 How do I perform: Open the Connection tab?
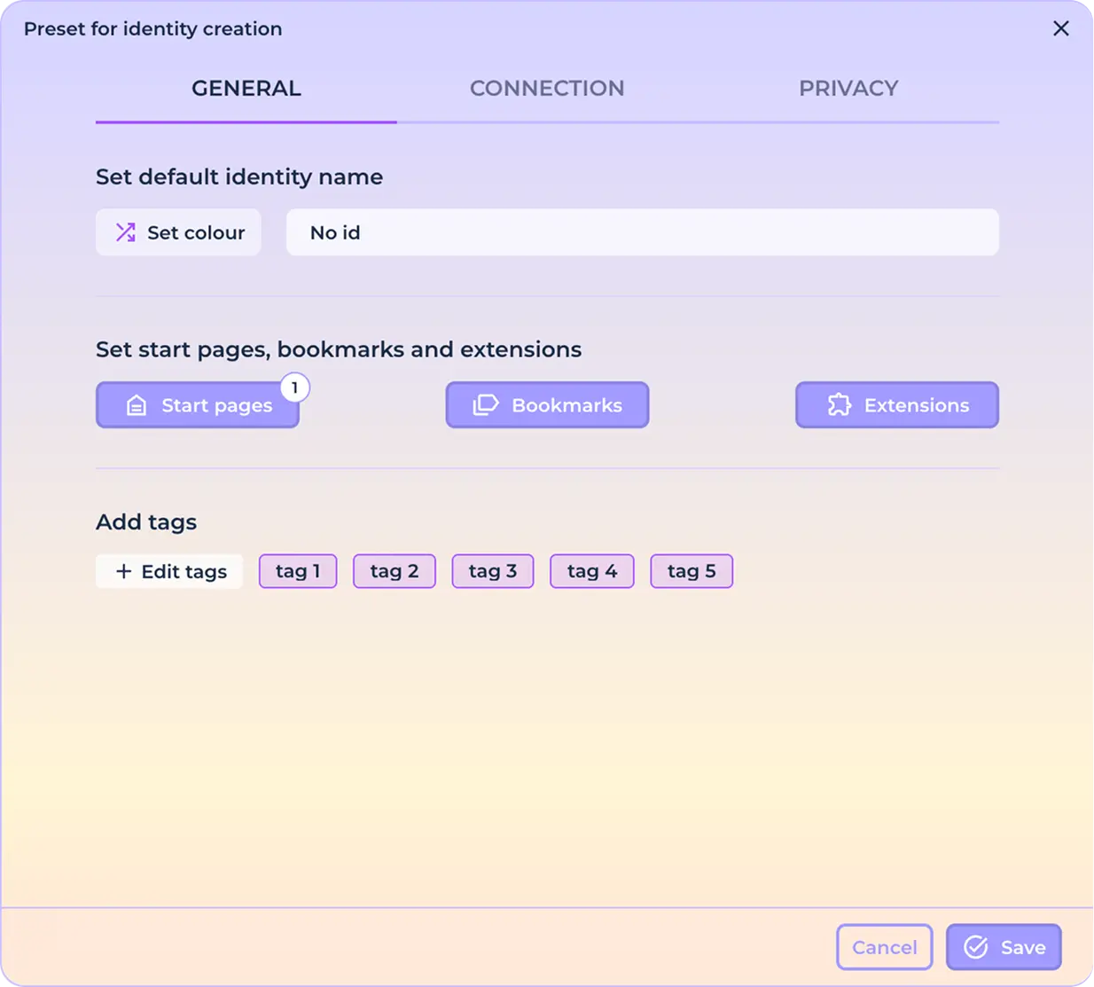(547, 89)
